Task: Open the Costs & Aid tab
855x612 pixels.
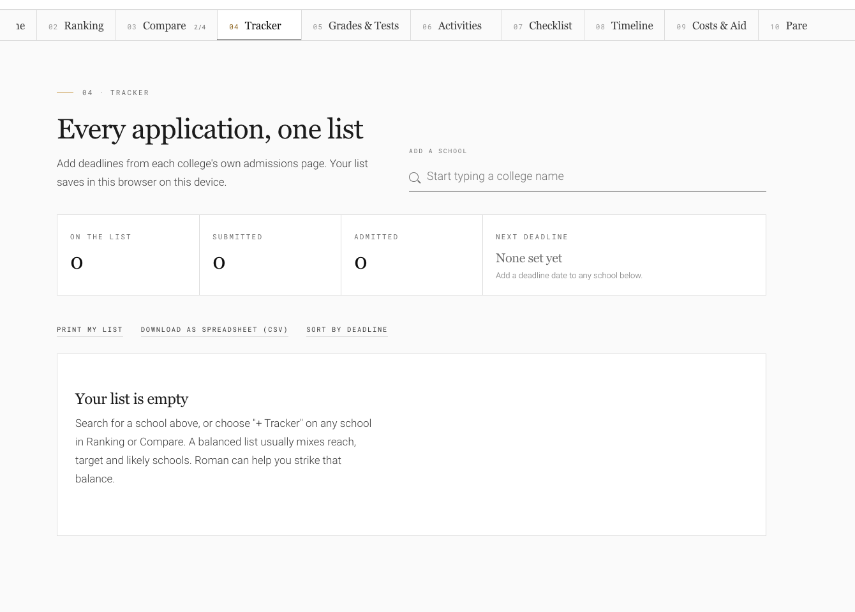Action: coord(711,26)
